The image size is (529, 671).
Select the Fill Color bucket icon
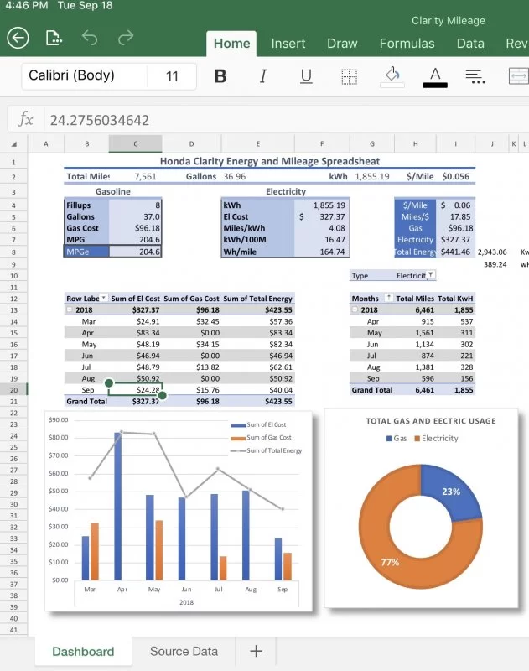click(x=392, y=76)
